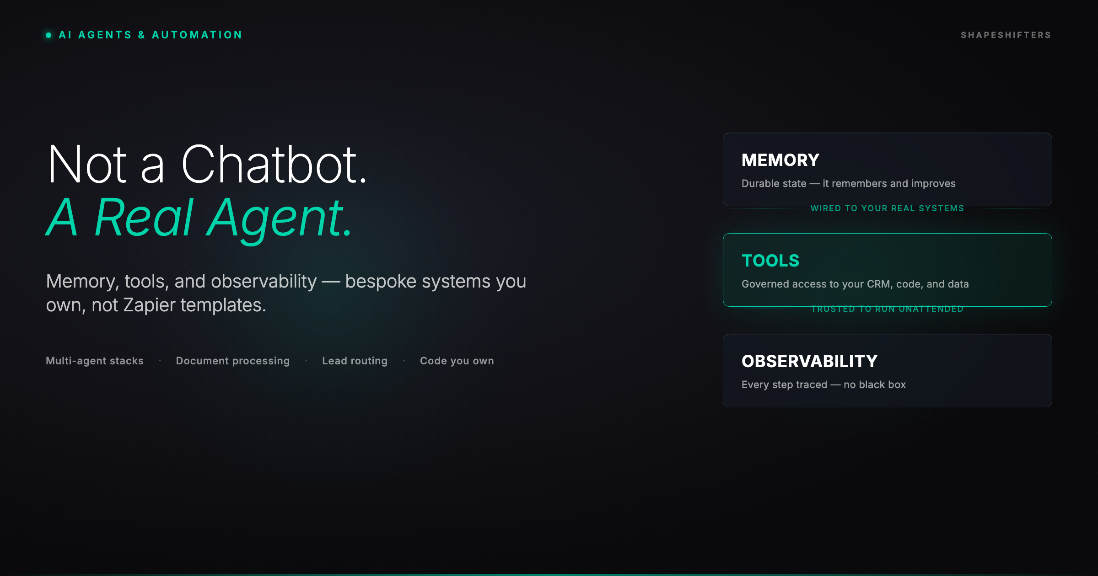The width and height of the screenshot is (1098, 576).
Task: Click 'WIRED TO YOUR REAL SYSTEMS' connector label
Action: [887, 208]
